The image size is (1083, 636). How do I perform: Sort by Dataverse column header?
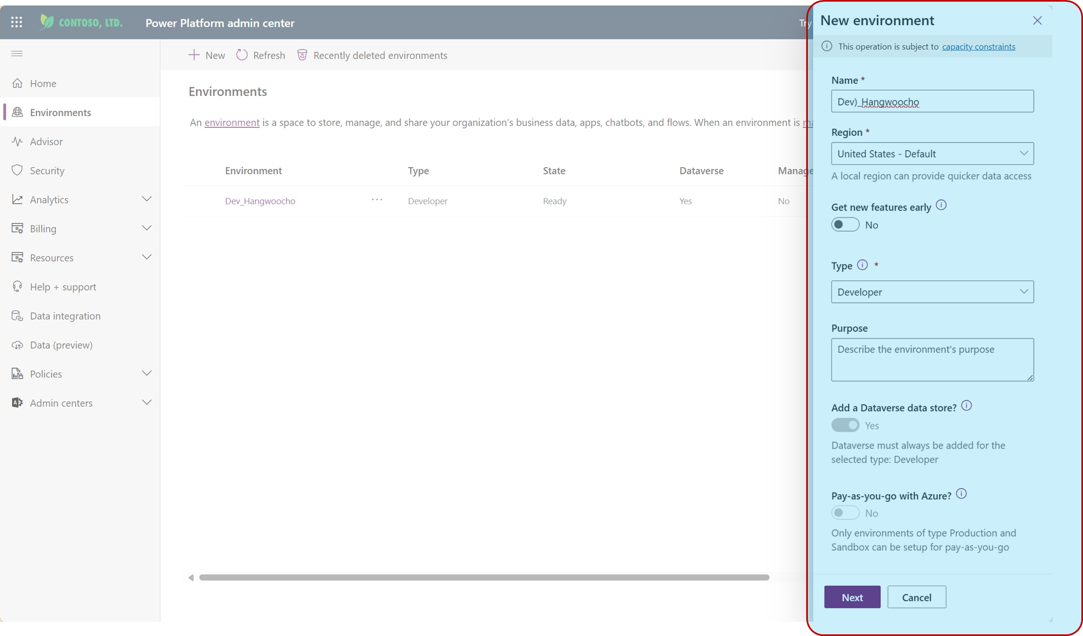point(702,170)
